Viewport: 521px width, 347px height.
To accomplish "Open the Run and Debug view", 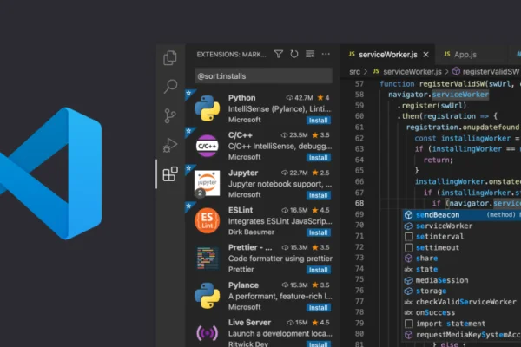I will pos(170,145).
